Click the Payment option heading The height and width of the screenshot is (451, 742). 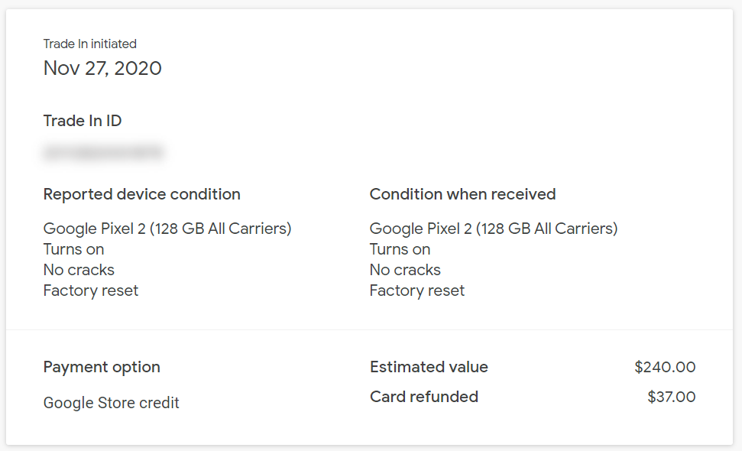(x=102, y=367)
